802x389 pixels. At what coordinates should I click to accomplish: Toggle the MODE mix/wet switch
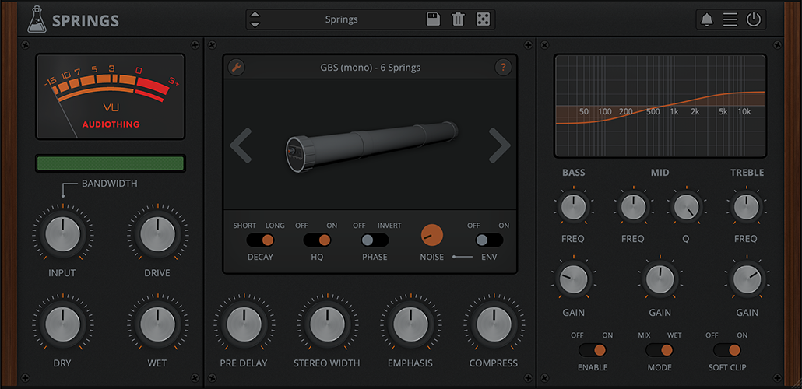pos(660,350)
